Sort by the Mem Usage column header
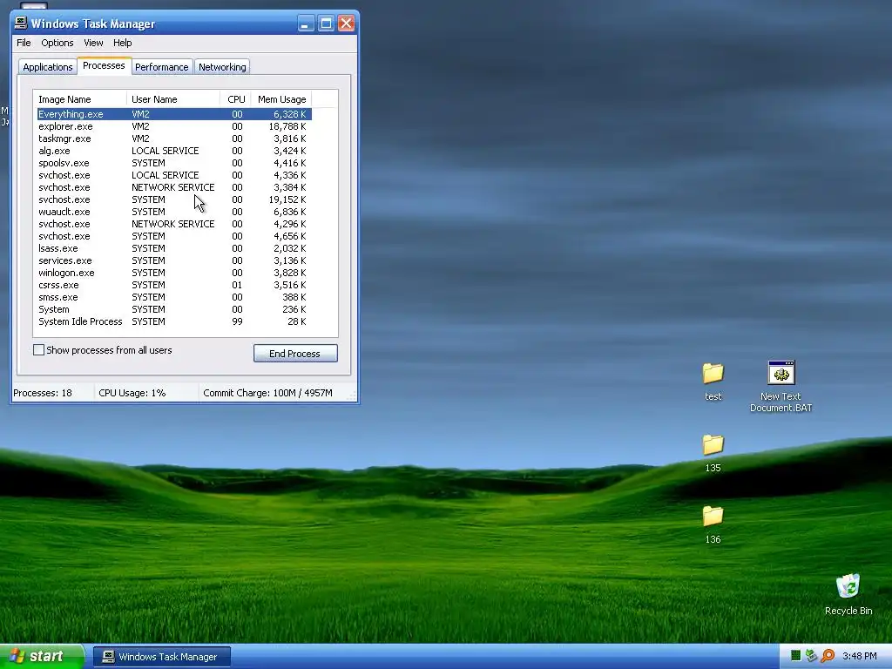The image size is (892, 669). [x=281, y=99]
